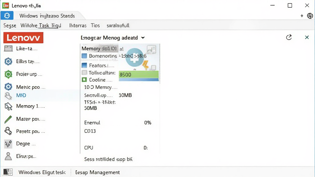Click the CD13 entry
Viewport: 315px width, 177px height.
[x=90, y=131]
